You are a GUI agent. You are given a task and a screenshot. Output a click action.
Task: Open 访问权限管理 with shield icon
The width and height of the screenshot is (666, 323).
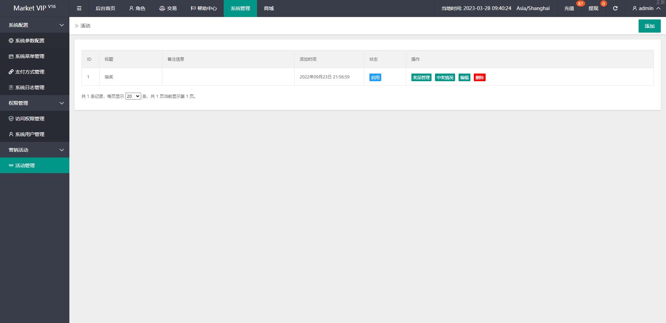pos(30,119)
